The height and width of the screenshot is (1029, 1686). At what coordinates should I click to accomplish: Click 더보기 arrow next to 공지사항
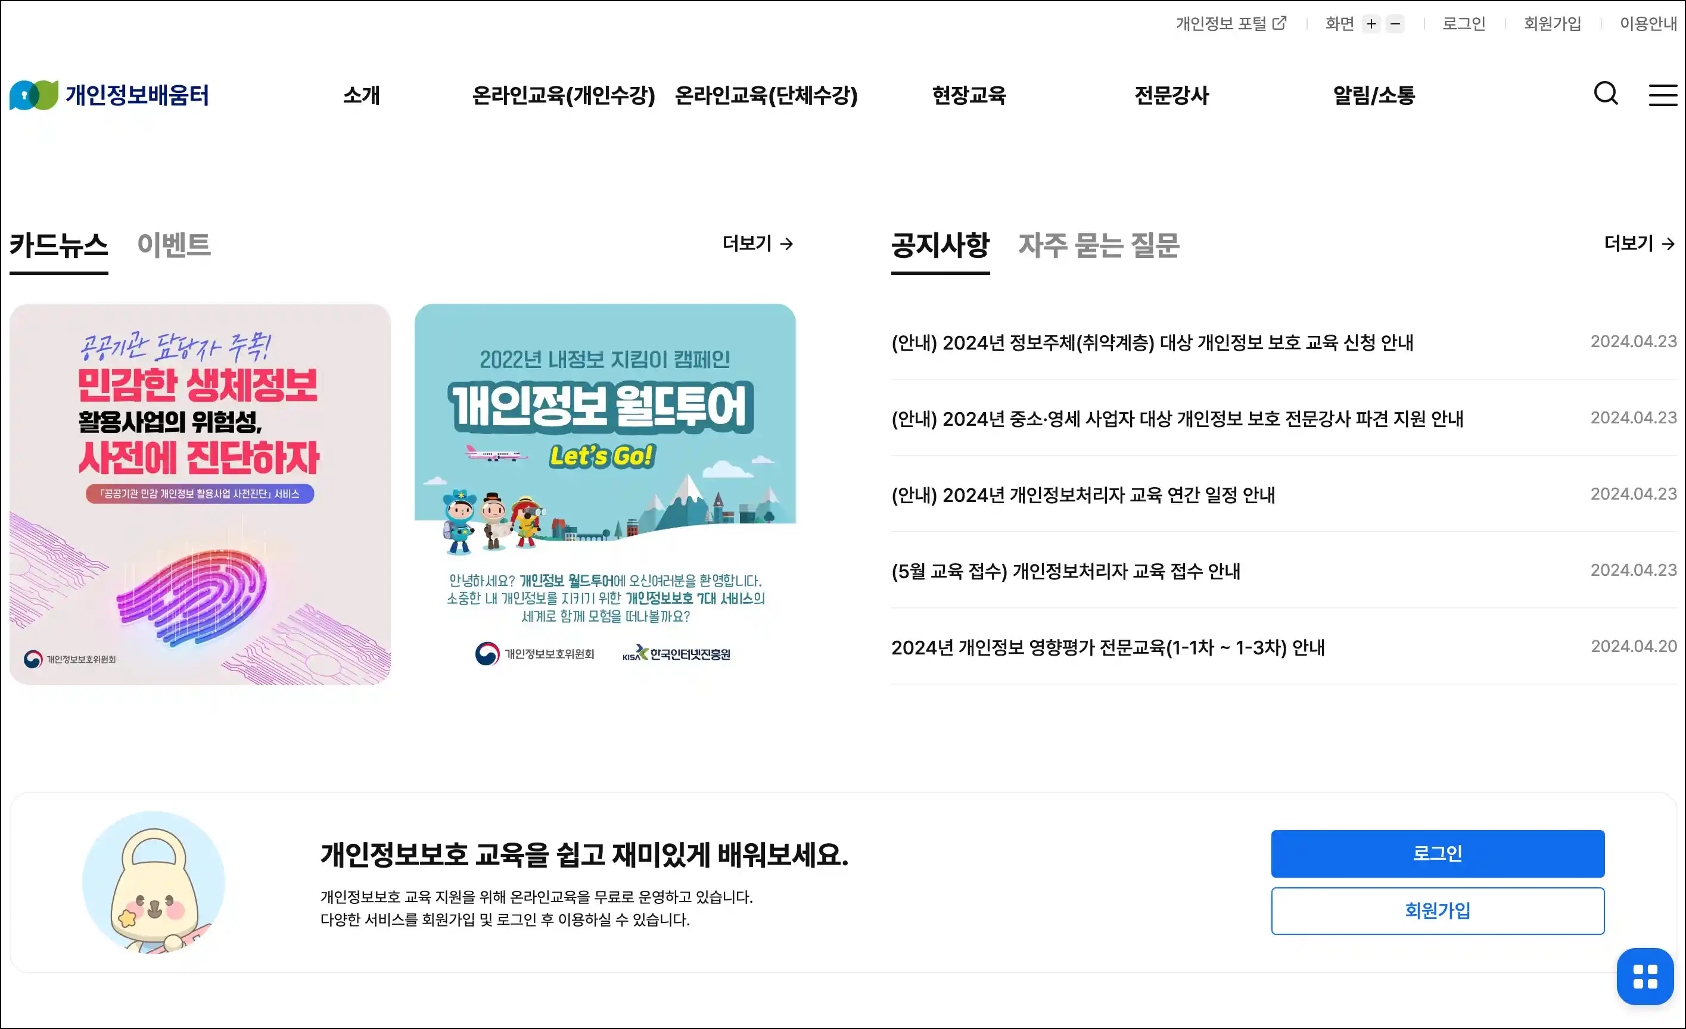tap(1639, 244)
